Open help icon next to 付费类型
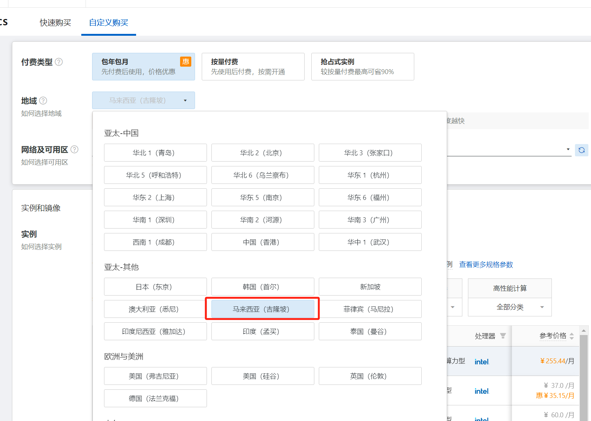 (x=59, y=62)
